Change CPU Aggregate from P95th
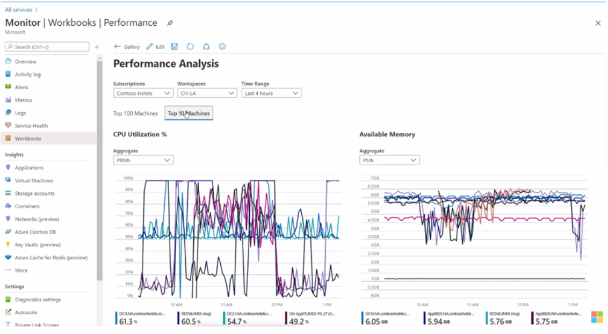 143,161
